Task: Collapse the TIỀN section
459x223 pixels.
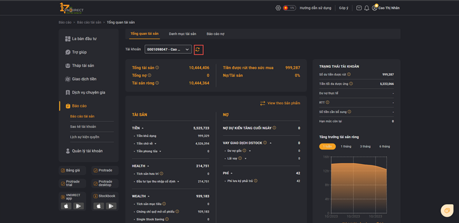Action: [x=143, y=129]
